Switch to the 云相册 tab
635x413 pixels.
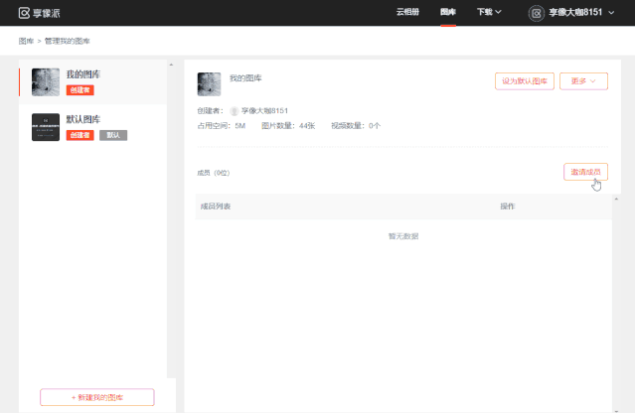408,13
